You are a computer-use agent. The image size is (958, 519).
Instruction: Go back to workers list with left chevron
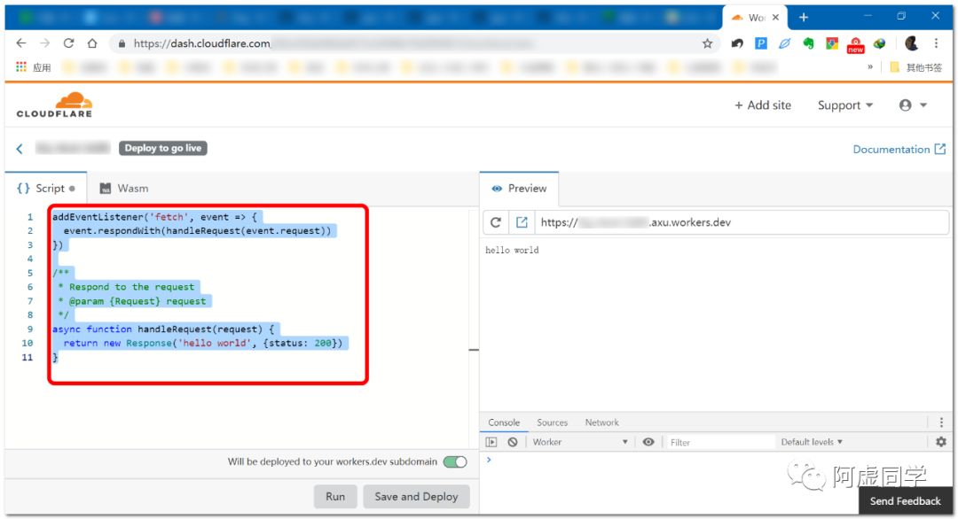(x=20, y=148)
